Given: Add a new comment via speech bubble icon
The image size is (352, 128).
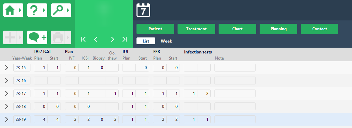Looking at the screenshot, I should [37, 37].
